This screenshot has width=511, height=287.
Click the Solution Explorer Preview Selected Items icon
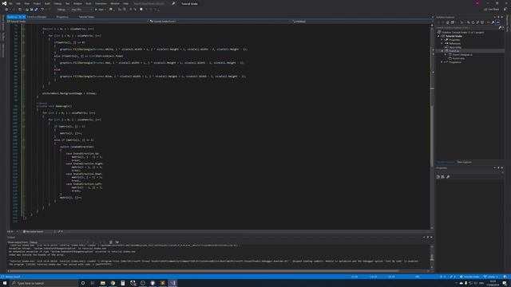[498, 22]
